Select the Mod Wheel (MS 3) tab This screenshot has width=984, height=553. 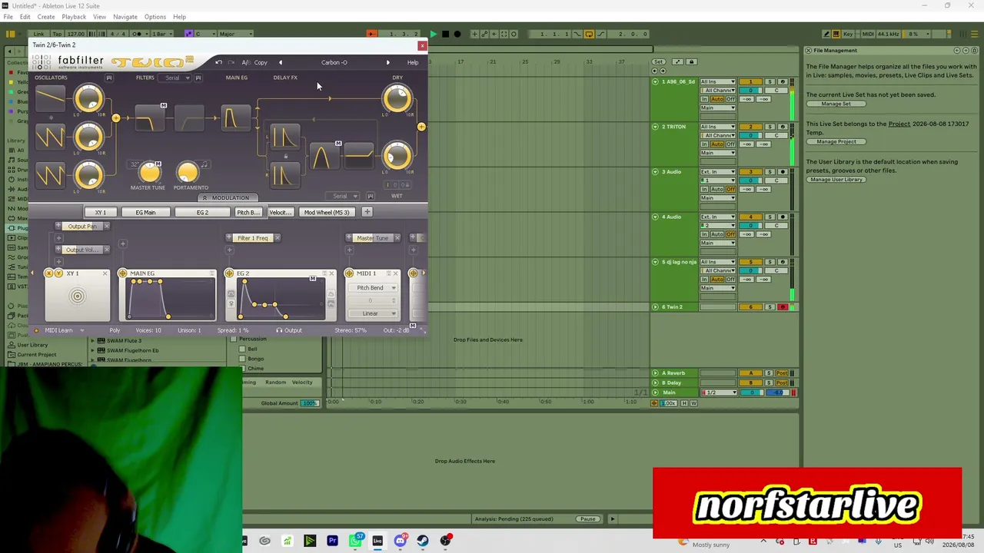click(x=327, y=212)
